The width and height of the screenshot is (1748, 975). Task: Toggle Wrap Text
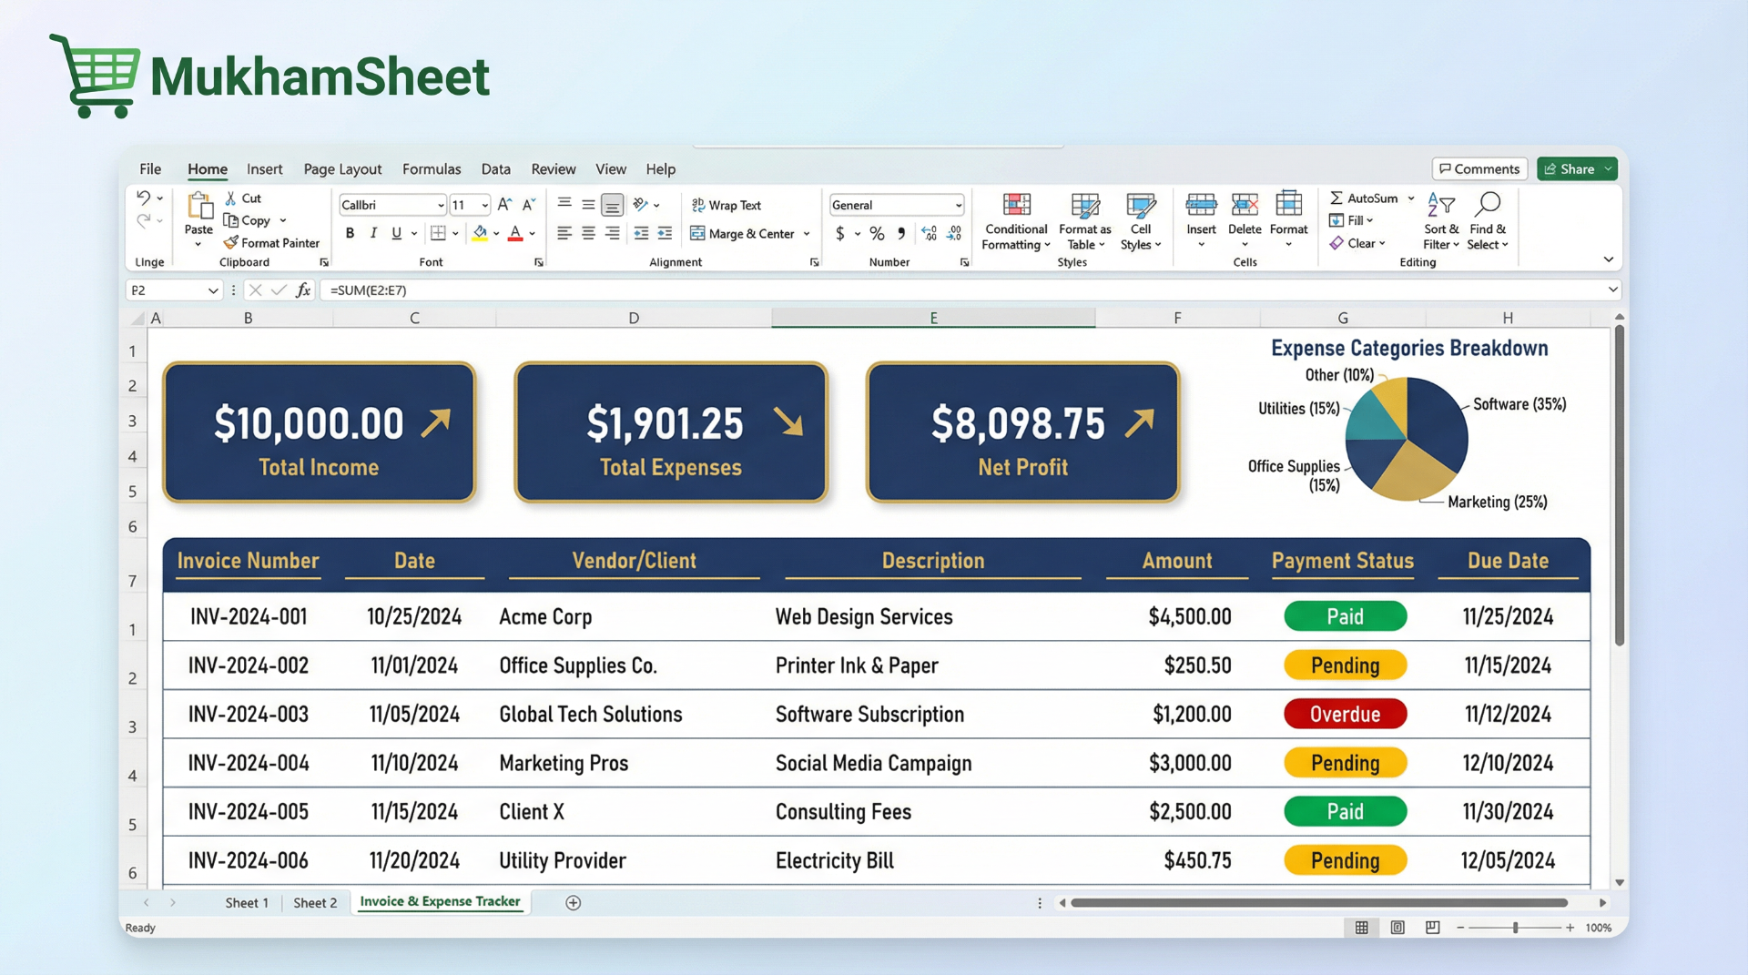[x=726, y=204]
